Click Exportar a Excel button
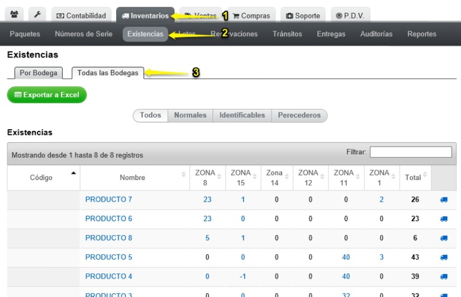Image resolution: width=461 pixels, height=297 pixels. 47,95
